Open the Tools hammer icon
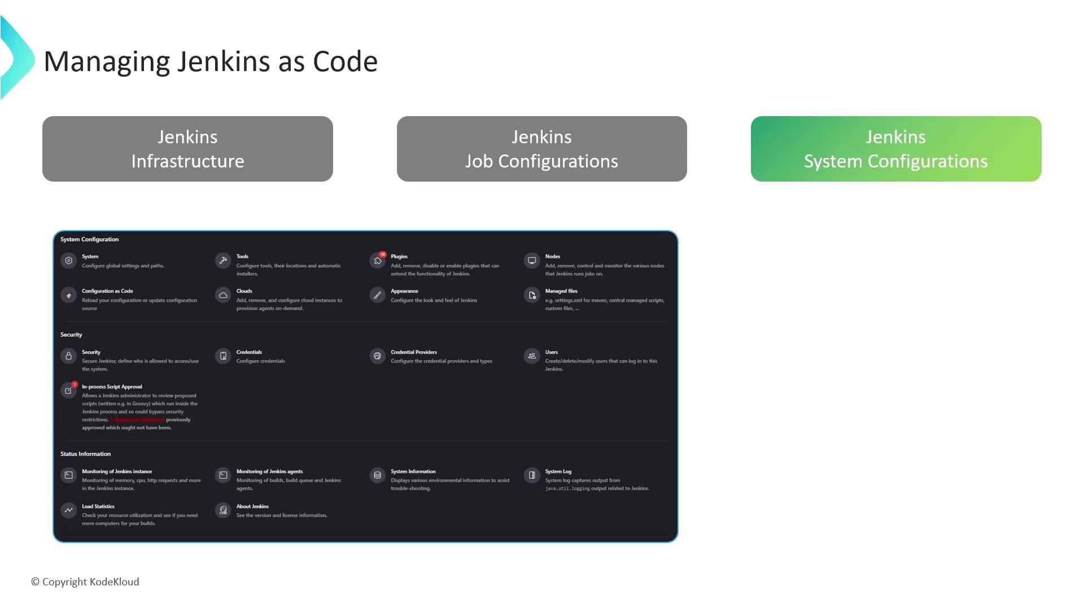Screen dimensions: 1084x609 tap(223, 261)
